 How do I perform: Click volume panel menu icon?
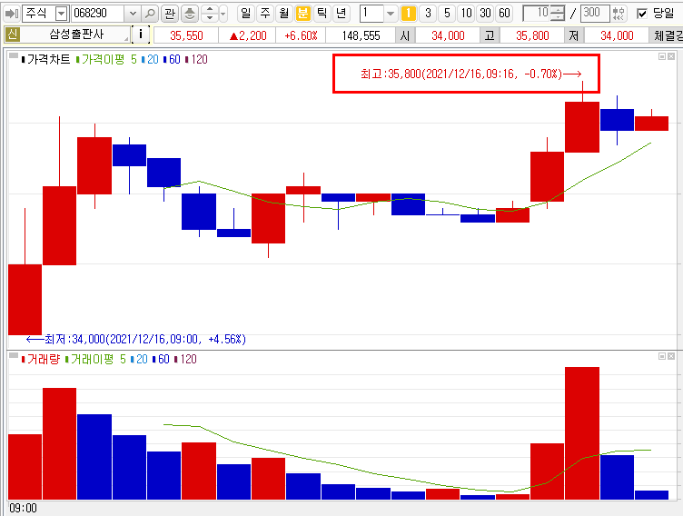pos(14,355)
